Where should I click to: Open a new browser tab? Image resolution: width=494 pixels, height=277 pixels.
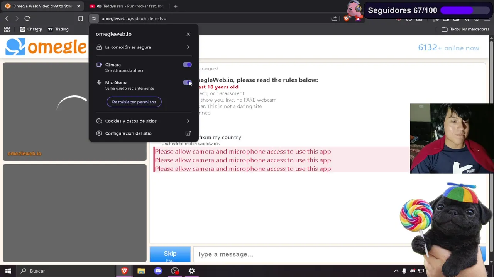coord(176,6)
